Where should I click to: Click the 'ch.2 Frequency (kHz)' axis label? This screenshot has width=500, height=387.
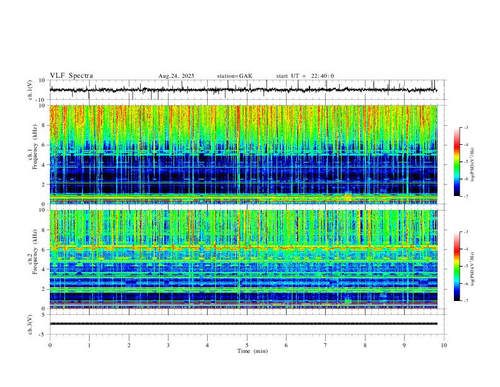32,252
